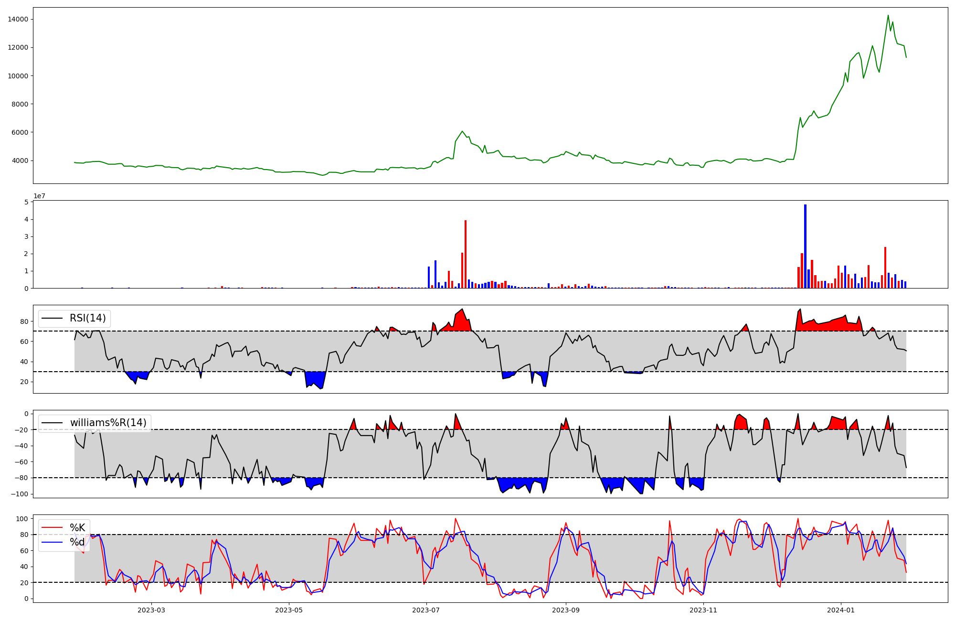Click the blue %d legend line swatch
Image resolution: width=955 pixels, height=621 pixels.
53,542
